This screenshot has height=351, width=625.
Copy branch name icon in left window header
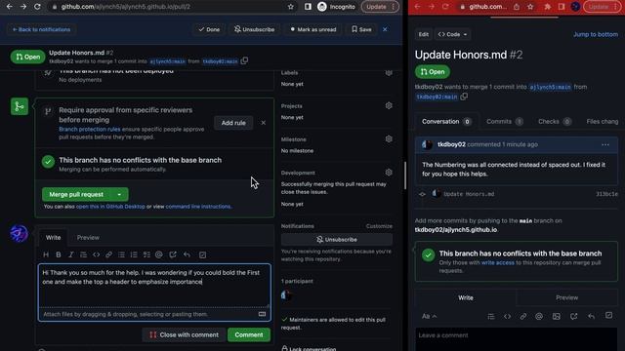coord(244,60)
